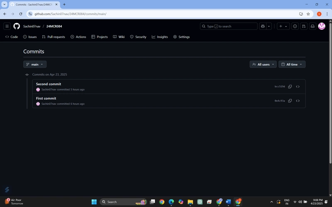Open the issues icon in header

tap(295, 26)
